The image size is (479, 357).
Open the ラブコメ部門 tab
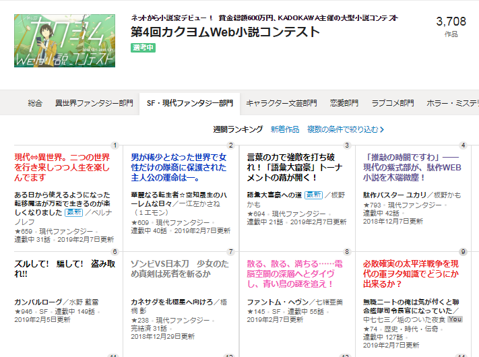(x=393, y=103)
